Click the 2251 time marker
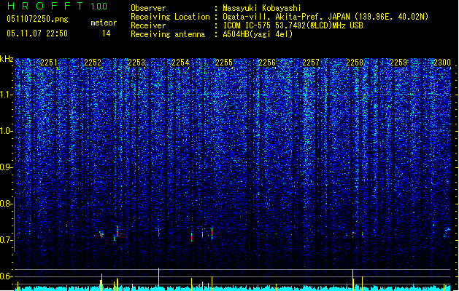 pyautogui.click(x=49, y=63)
